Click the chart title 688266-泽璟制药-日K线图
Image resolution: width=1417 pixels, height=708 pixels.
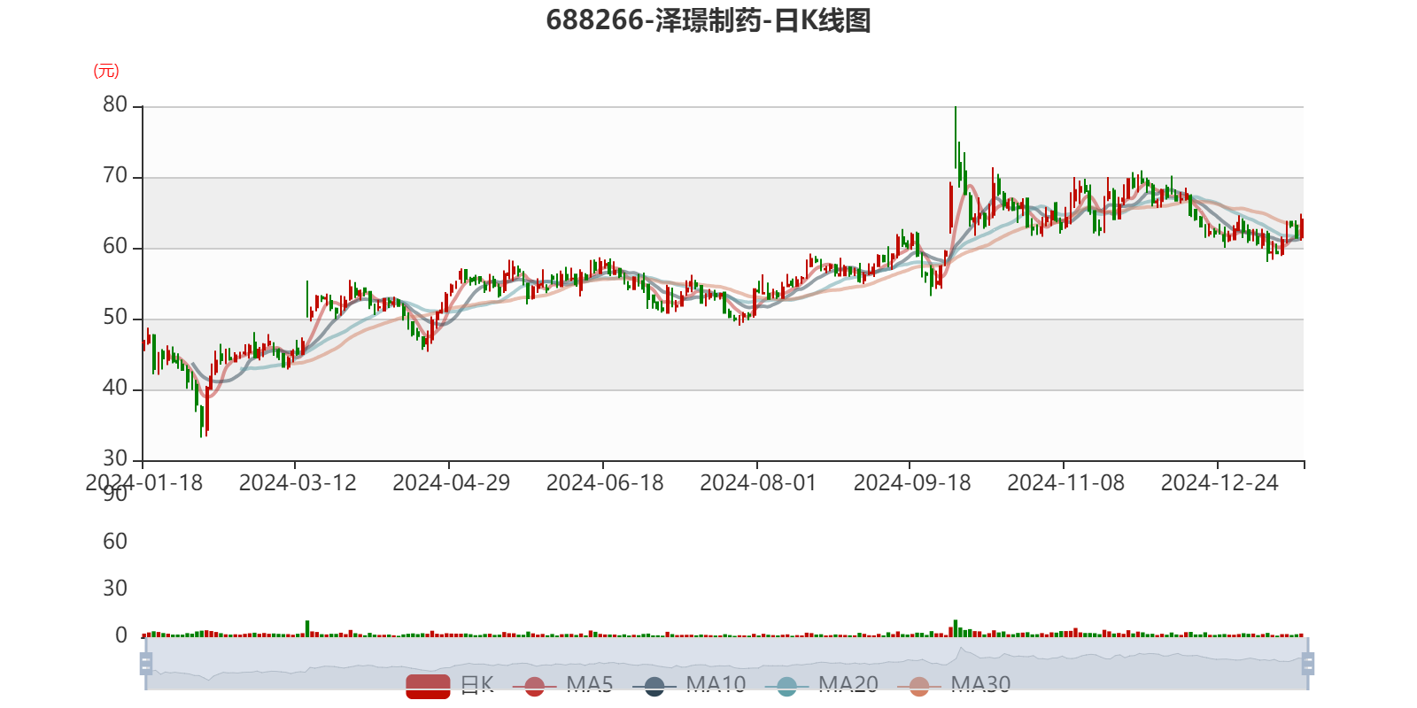click(708, 20)
